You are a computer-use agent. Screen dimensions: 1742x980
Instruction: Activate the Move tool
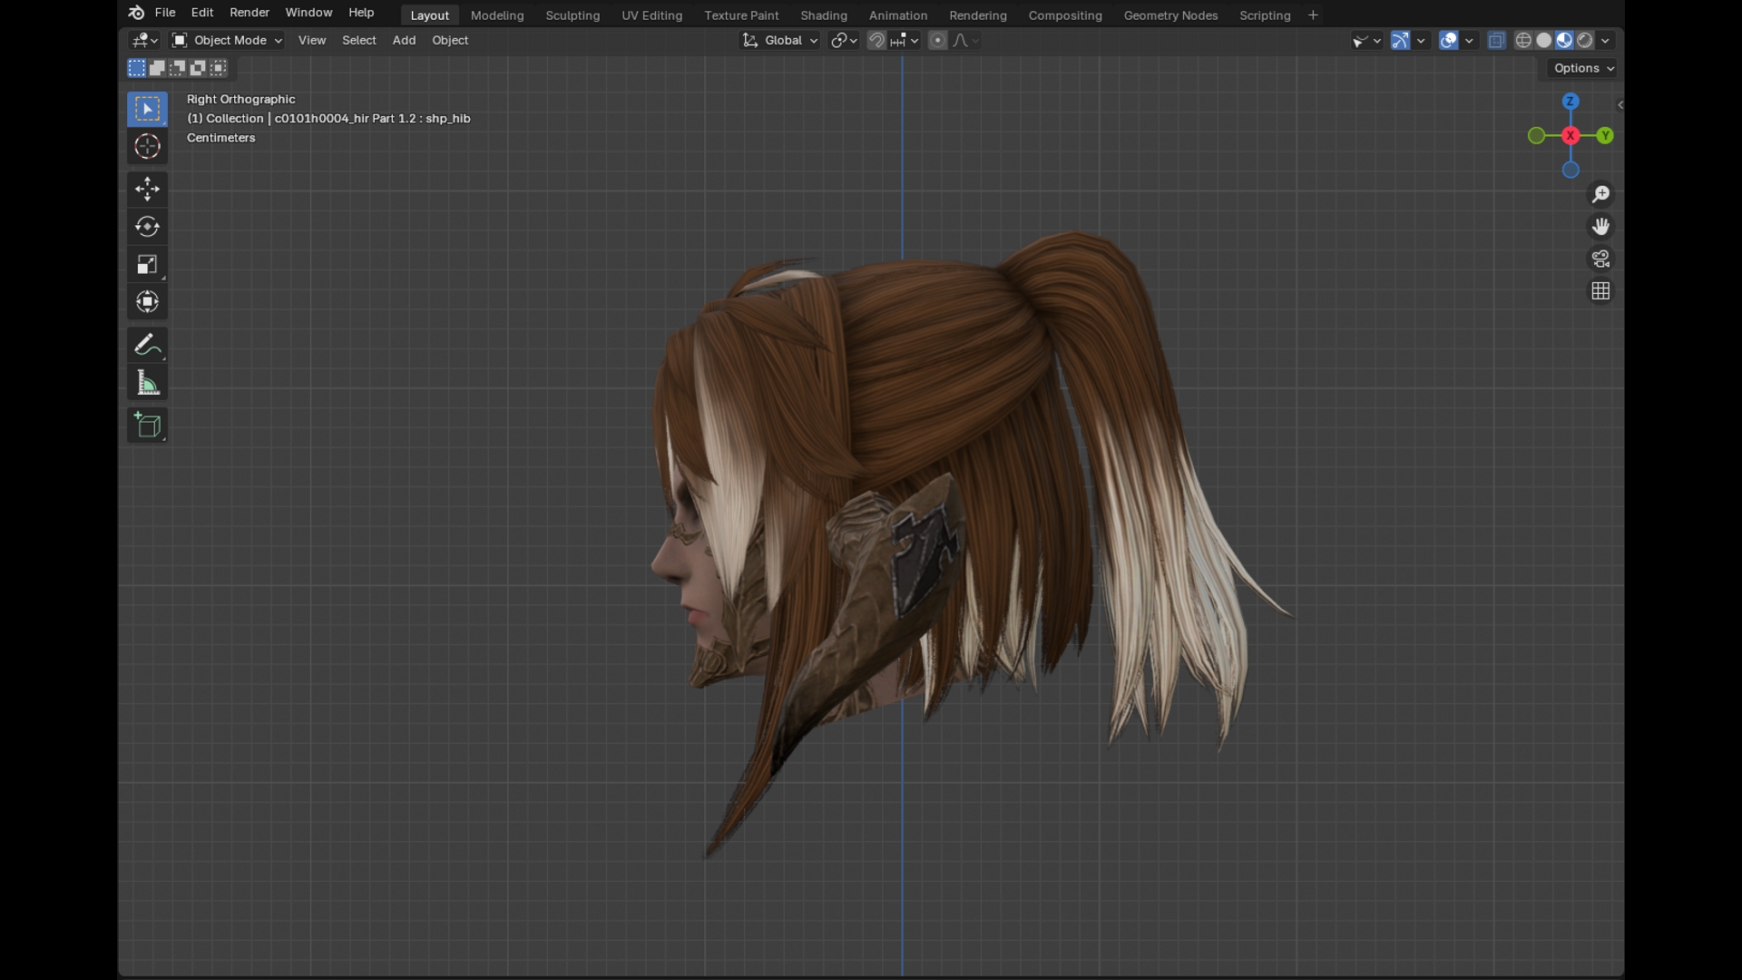(x=147, y=189)
